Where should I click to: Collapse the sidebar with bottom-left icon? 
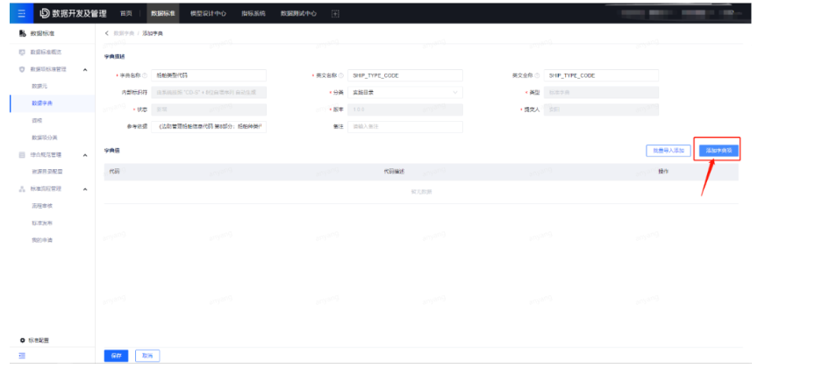[22, 356]
